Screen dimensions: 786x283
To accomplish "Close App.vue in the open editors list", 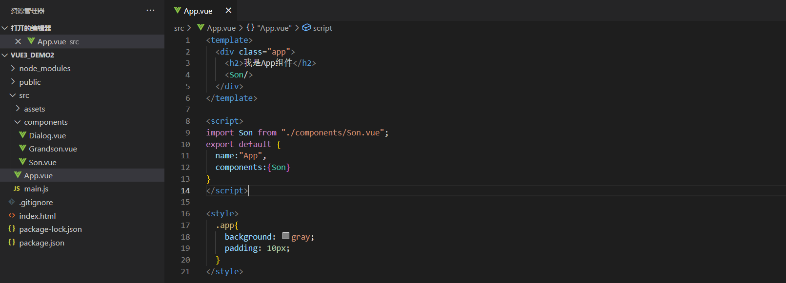I will [x=18, y=41].
